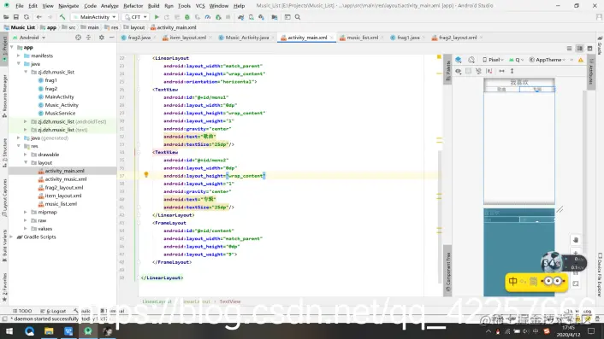
Task: Open the AppTheme selector dropdown
Action: click(548, 60)
